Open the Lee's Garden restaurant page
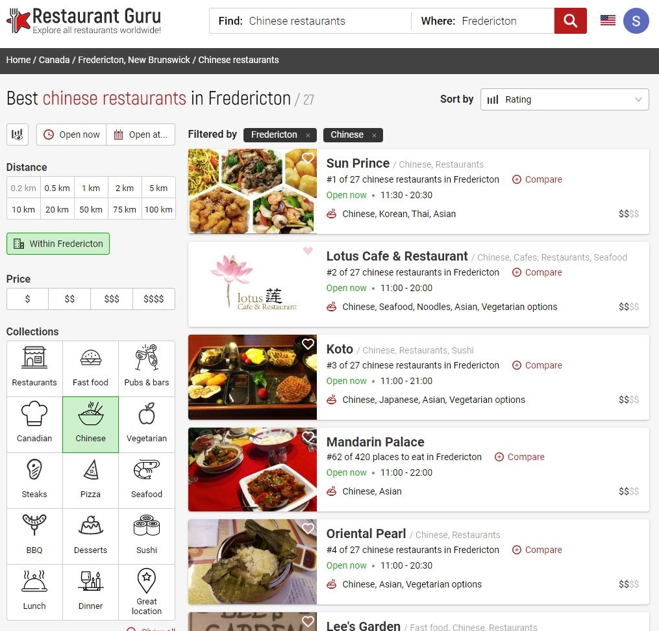Image resolution: width=659 pixels, height=631 pixels. pos(363,626)
